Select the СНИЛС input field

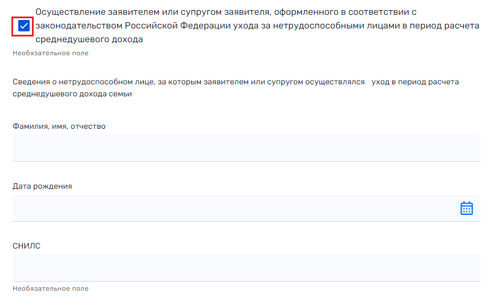[x=246, y=268]
